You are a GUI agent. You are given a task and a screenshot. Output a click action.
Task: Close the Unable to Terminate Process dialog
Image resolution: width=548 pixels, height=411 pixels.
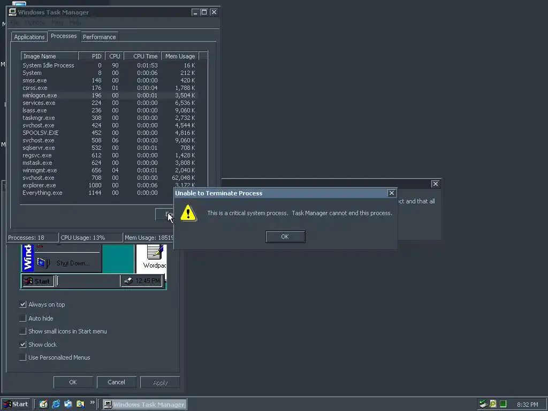[391, 193]
